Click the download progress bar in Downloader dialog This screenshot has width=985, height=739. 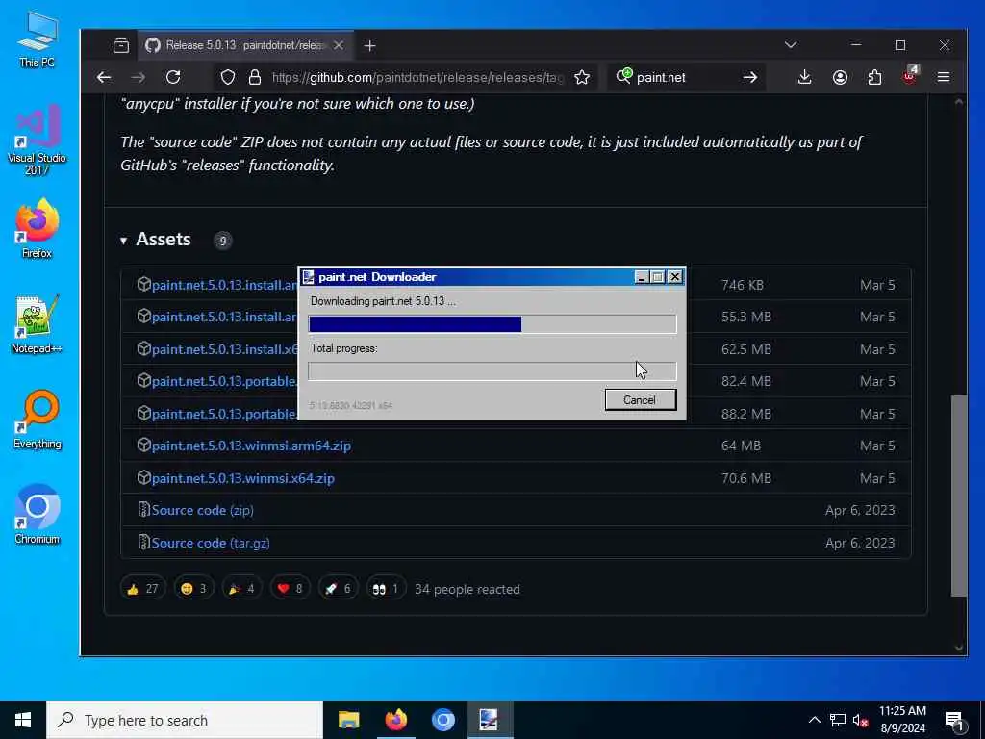[x=492, y=323]
